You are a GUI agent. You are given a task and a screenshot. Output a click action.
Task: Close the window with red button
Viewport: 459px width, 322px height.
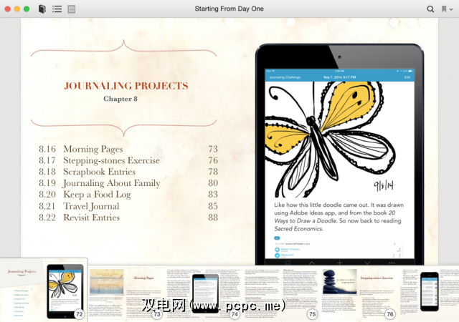pos(8,9)
